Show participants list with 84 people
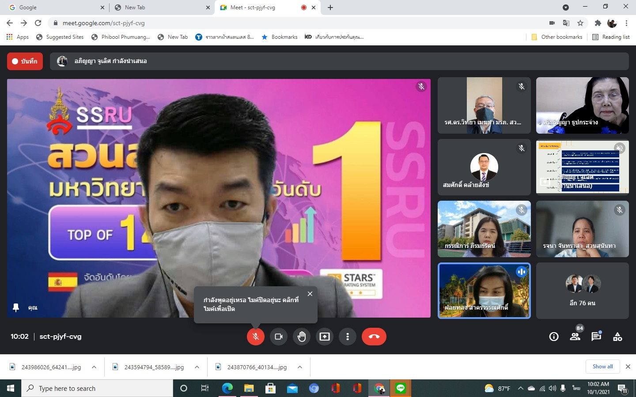This screenshot has height=397, width=636. coord(575,337)
